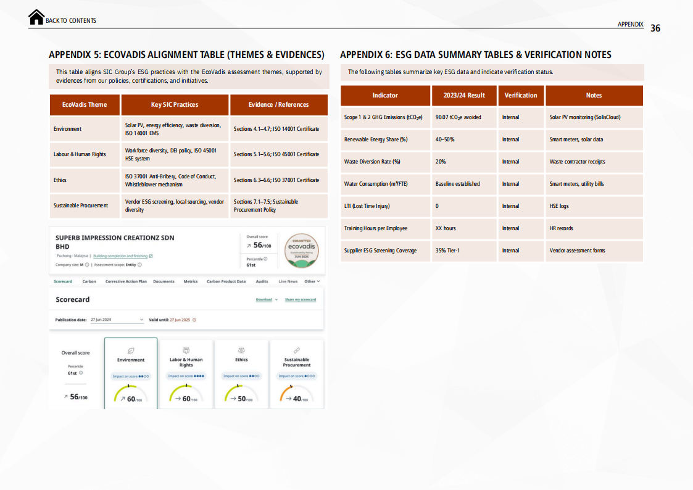Click the info icon beside the top Percentile label
This screenshot has height=490, width=693.
[x=266, y=259]
